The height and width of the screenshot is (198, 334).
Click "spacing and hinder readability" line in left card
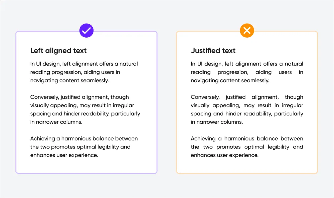pos(85,114)
